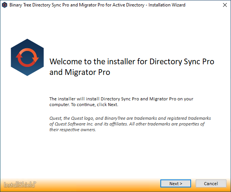Click the window title 'Binary Tree Directory Sync Pro' text
This screenshot has width=231, height=192.
[39, 5]
